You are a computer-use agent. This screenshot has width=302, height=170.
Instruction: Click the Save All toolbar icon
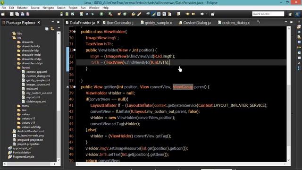17,14
